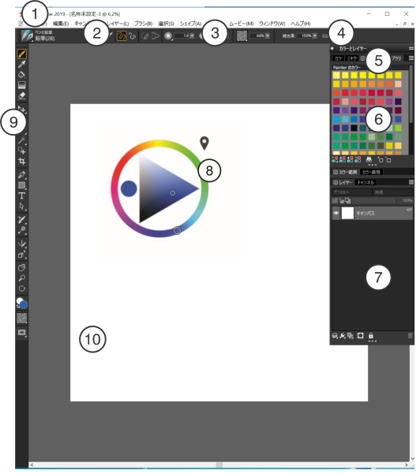Switch to the カラー表現 tab
Image resolution: width=420 pixels, height=473 pixels.
pyautogui.click(x=371, y=172)
